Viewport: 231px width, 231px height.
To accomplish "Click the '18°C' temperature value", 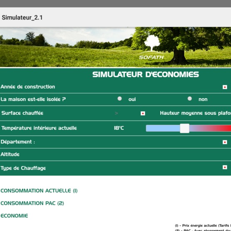I will (119, 128).
